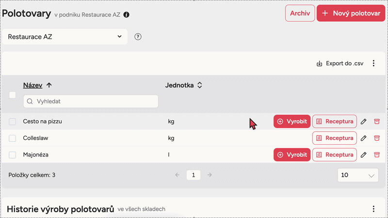Click the info icon next to Restaurace AZ title
388x218 pixels.
coord(127,15)
